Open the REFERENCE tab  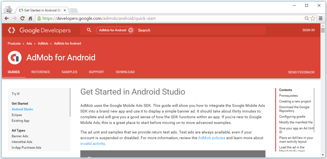[x=41, y=72]
